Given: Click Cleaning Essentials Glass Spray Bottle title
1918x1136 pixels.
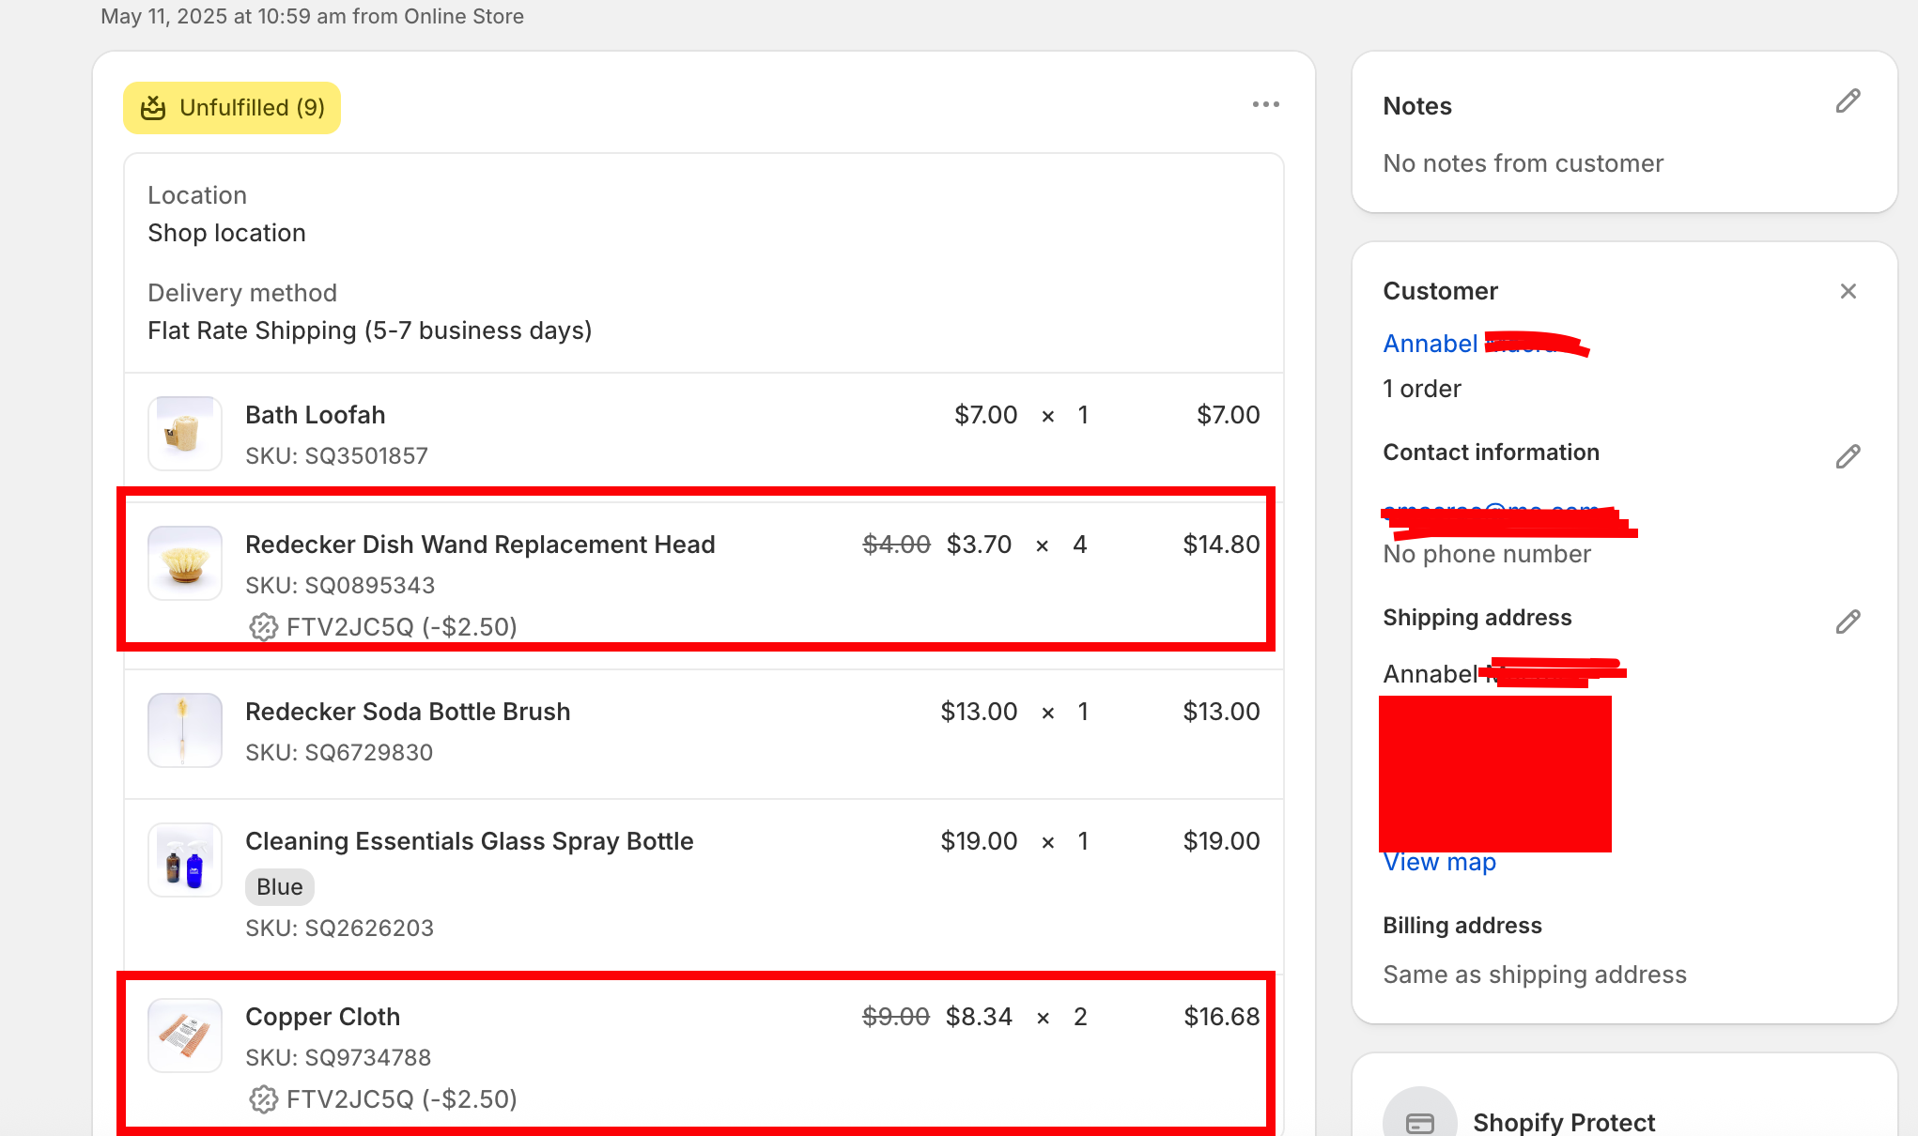Looking at the screenshot, I should [469, 841].
